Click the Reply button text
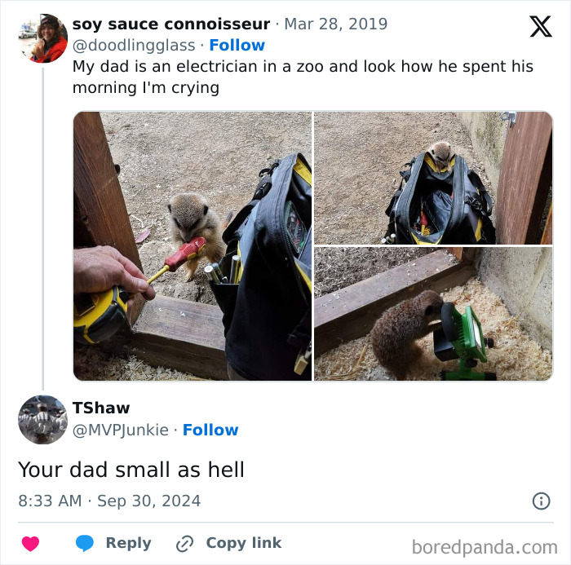Image resolution: width=571 pixels, height=565 pixels. point(129,543)
